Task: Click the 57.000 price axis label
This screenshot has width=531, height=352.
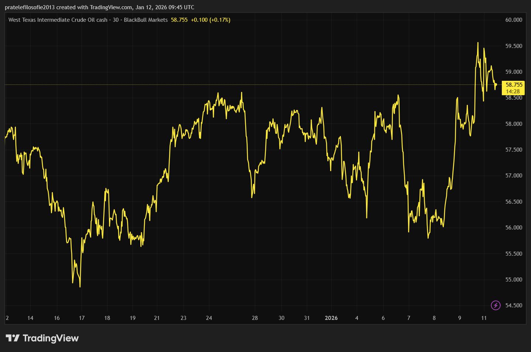Action: coord(514,176)
